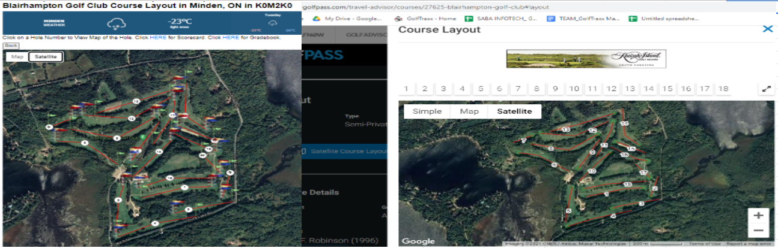Open Gradebook via second HERE link

click(x=230, y=38)
